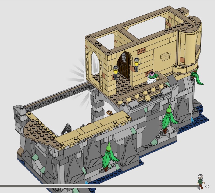Select the right torch beside the arched door
This screenshot has width=215, height=193.
coord(137,65)
